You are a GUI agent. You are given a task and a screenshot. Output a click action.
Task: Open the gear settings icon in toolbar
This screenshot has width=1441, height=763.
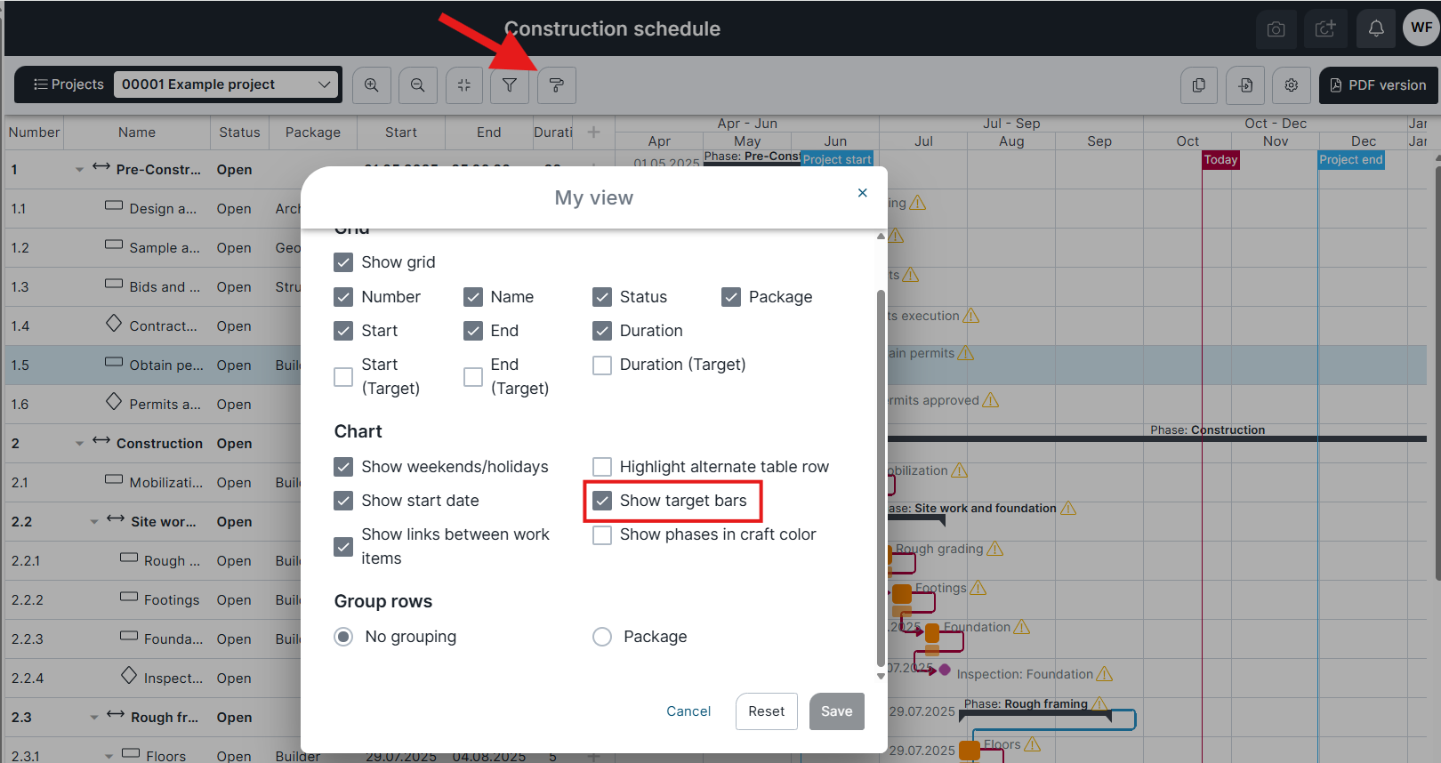point(1292,85)
